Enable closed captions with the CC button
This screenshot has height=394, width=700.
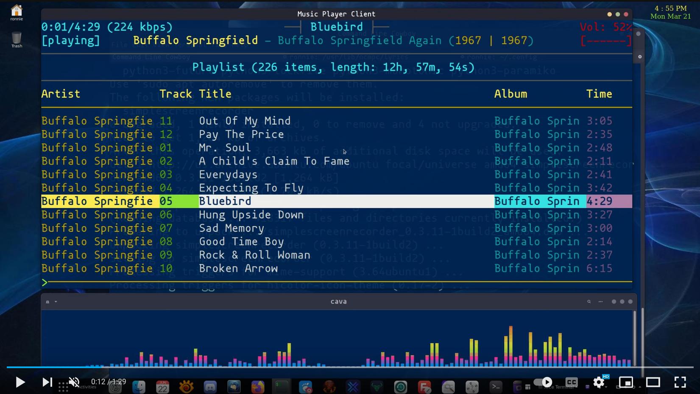(x=572, y=382)
